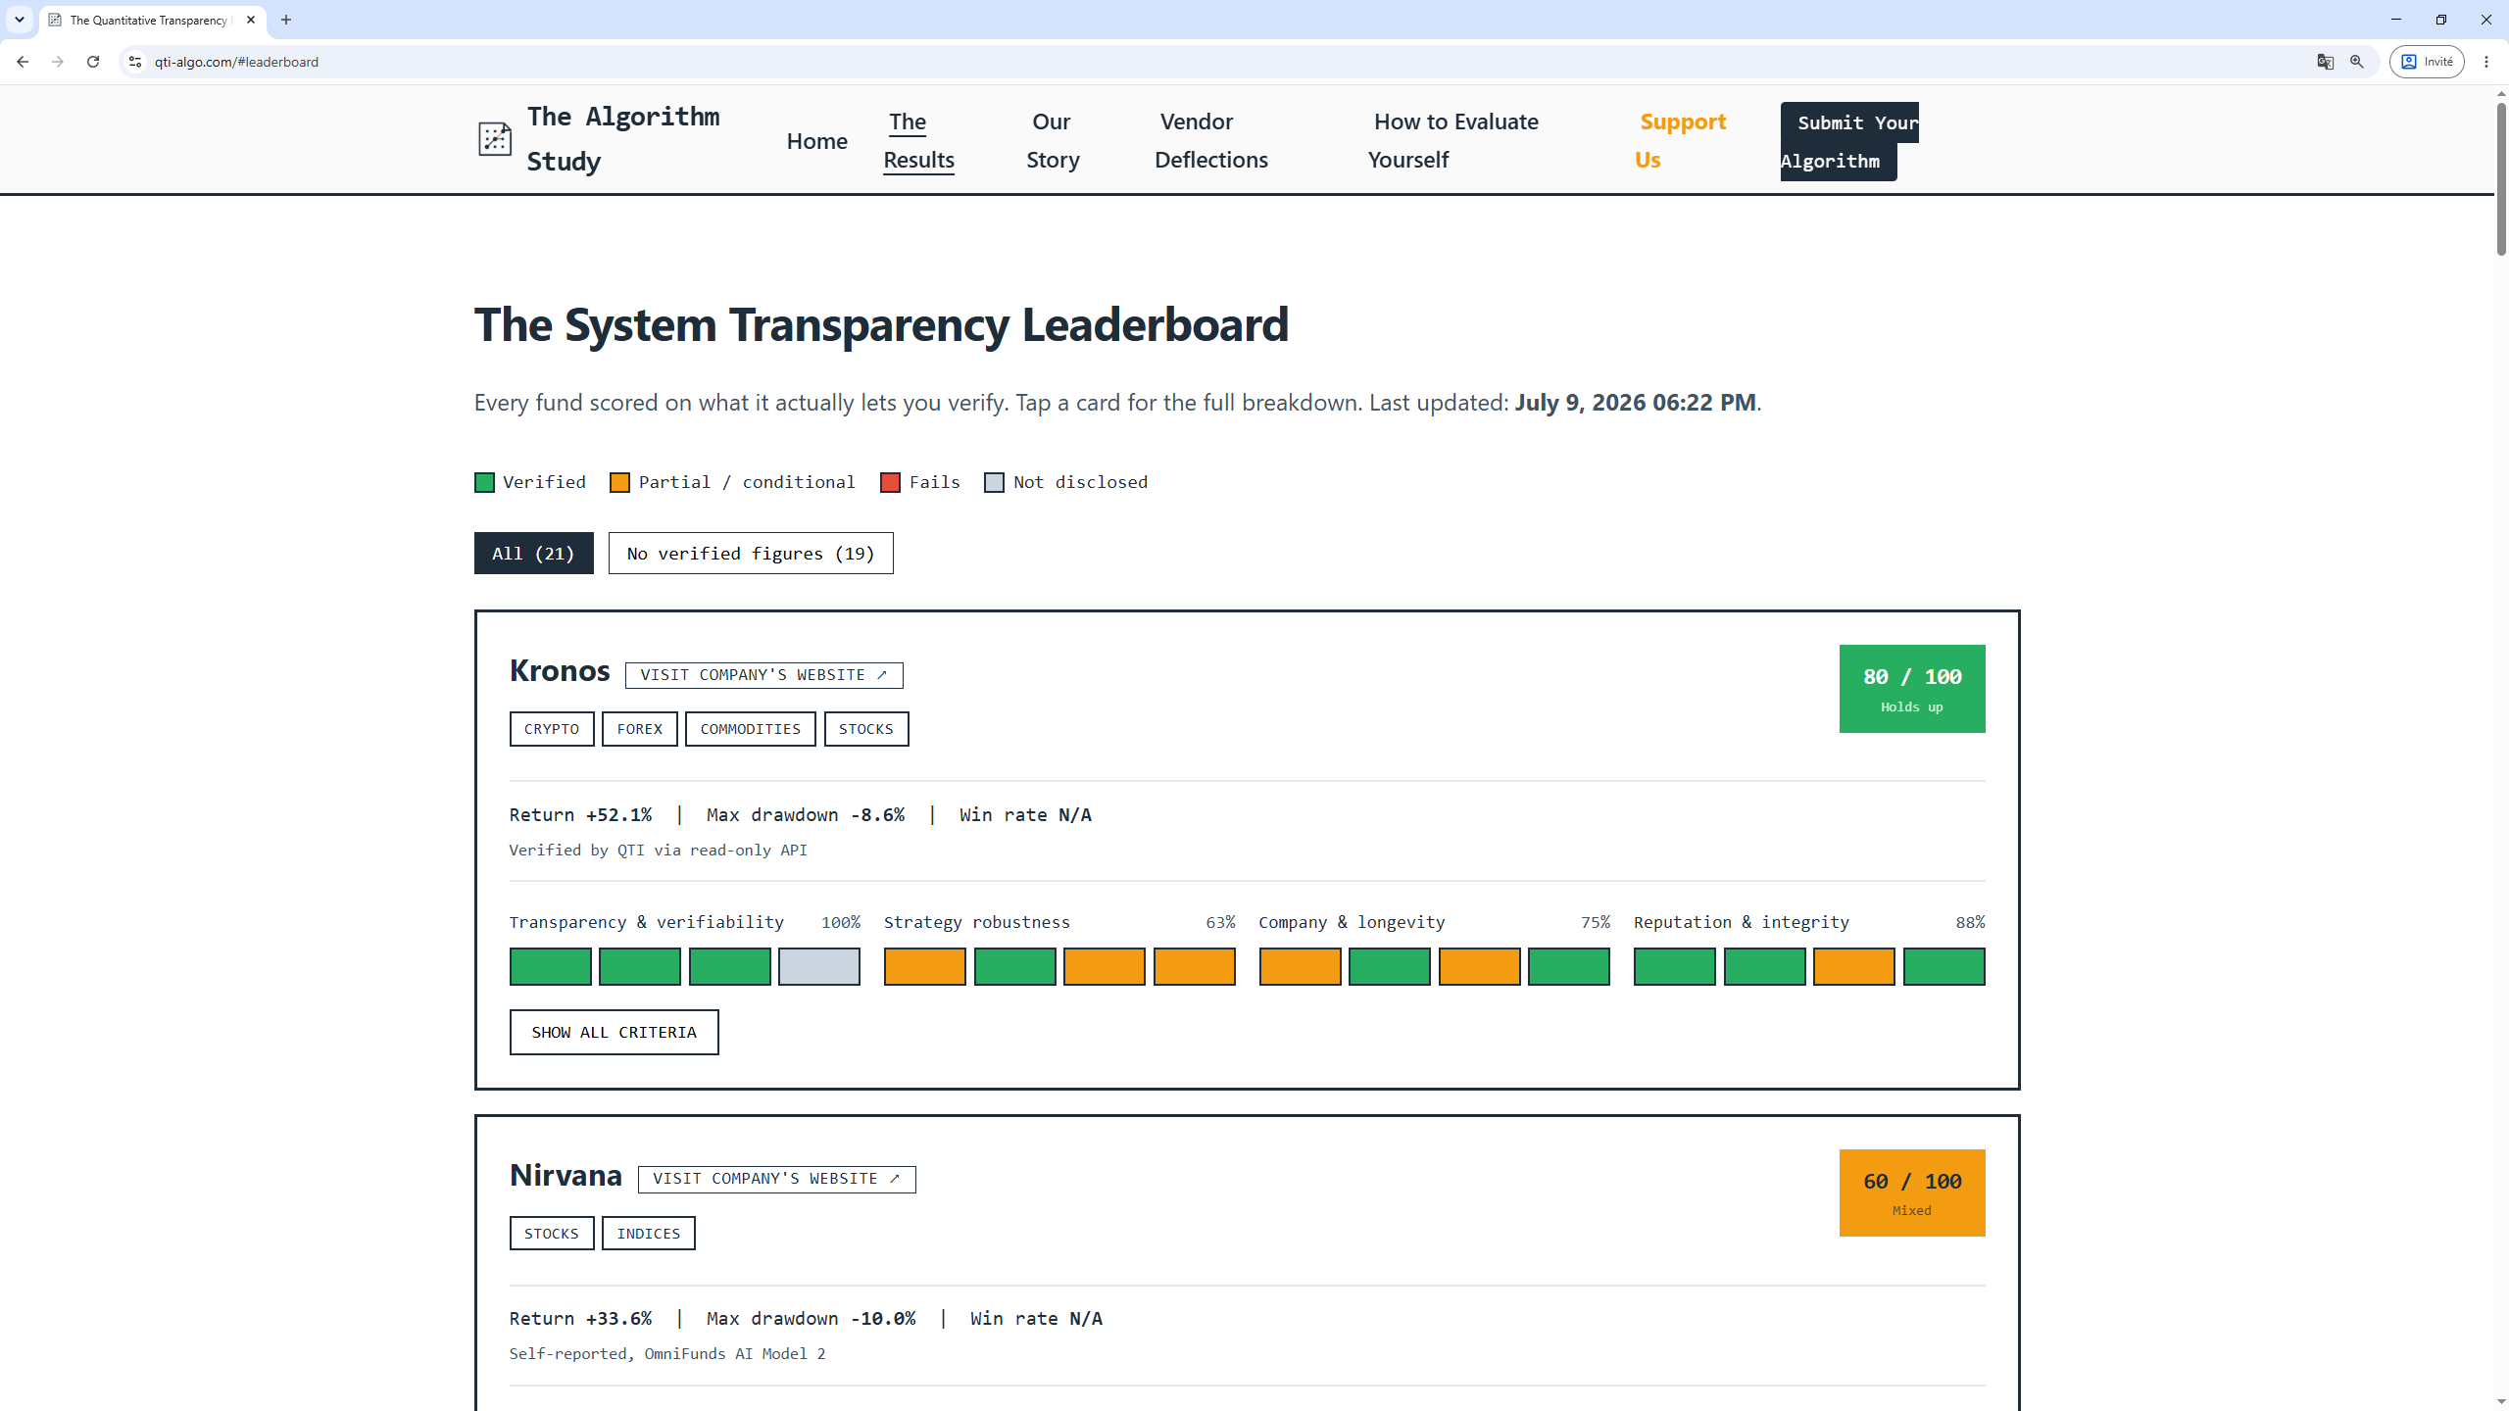Click Nirvana STOCKS tag
This screenshot has height=1411, width=2509.
pos(552,1234)
